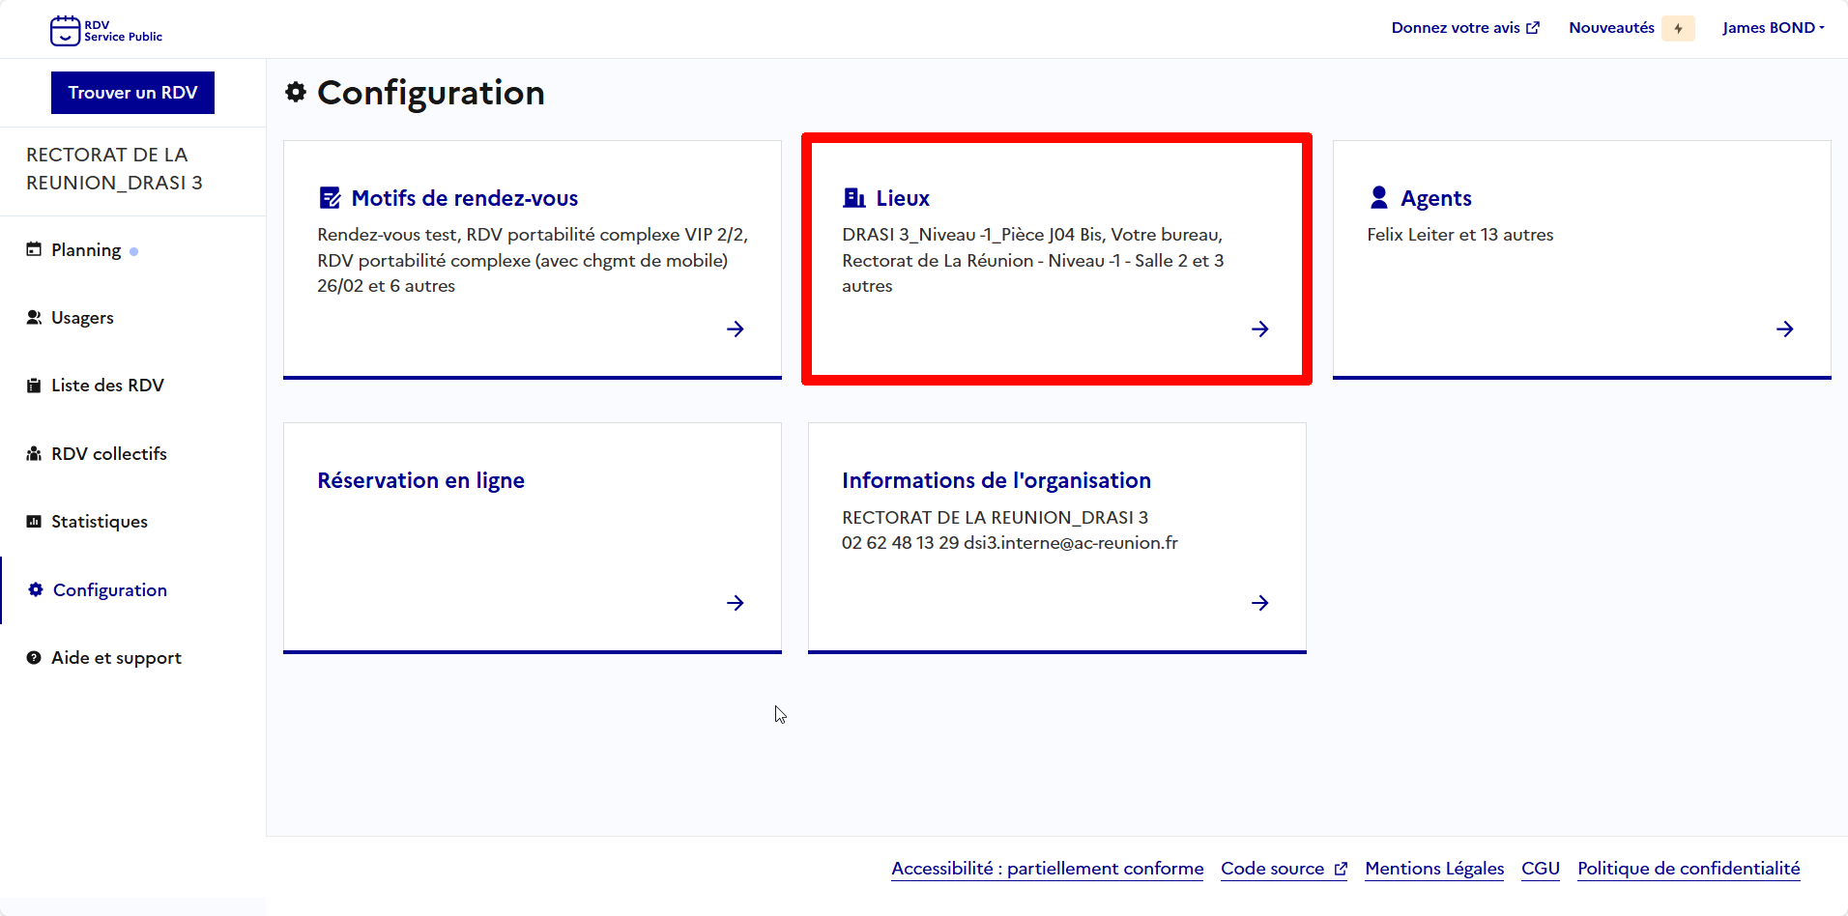1848x916 pixels.
Task: Open Informations de l'organisation link
Action: click(996, 480)
